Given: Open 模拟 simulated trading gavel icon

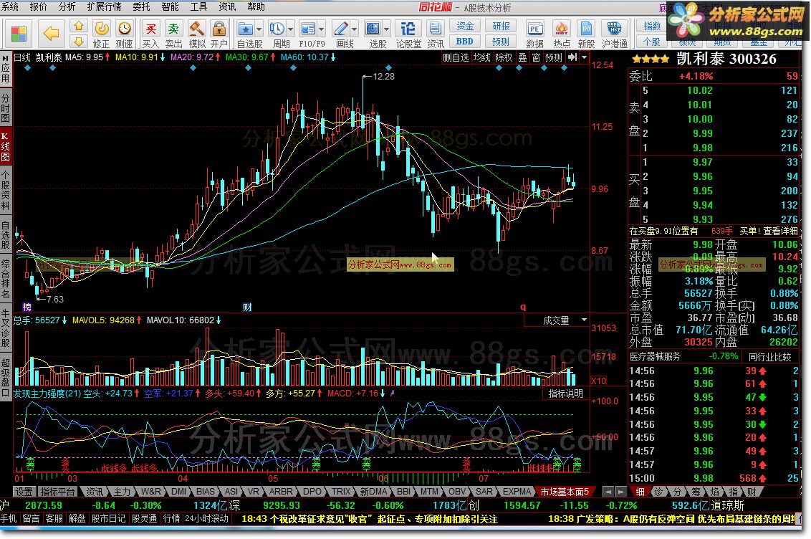Looking at the screenshot, I should (x=196, y=34).
